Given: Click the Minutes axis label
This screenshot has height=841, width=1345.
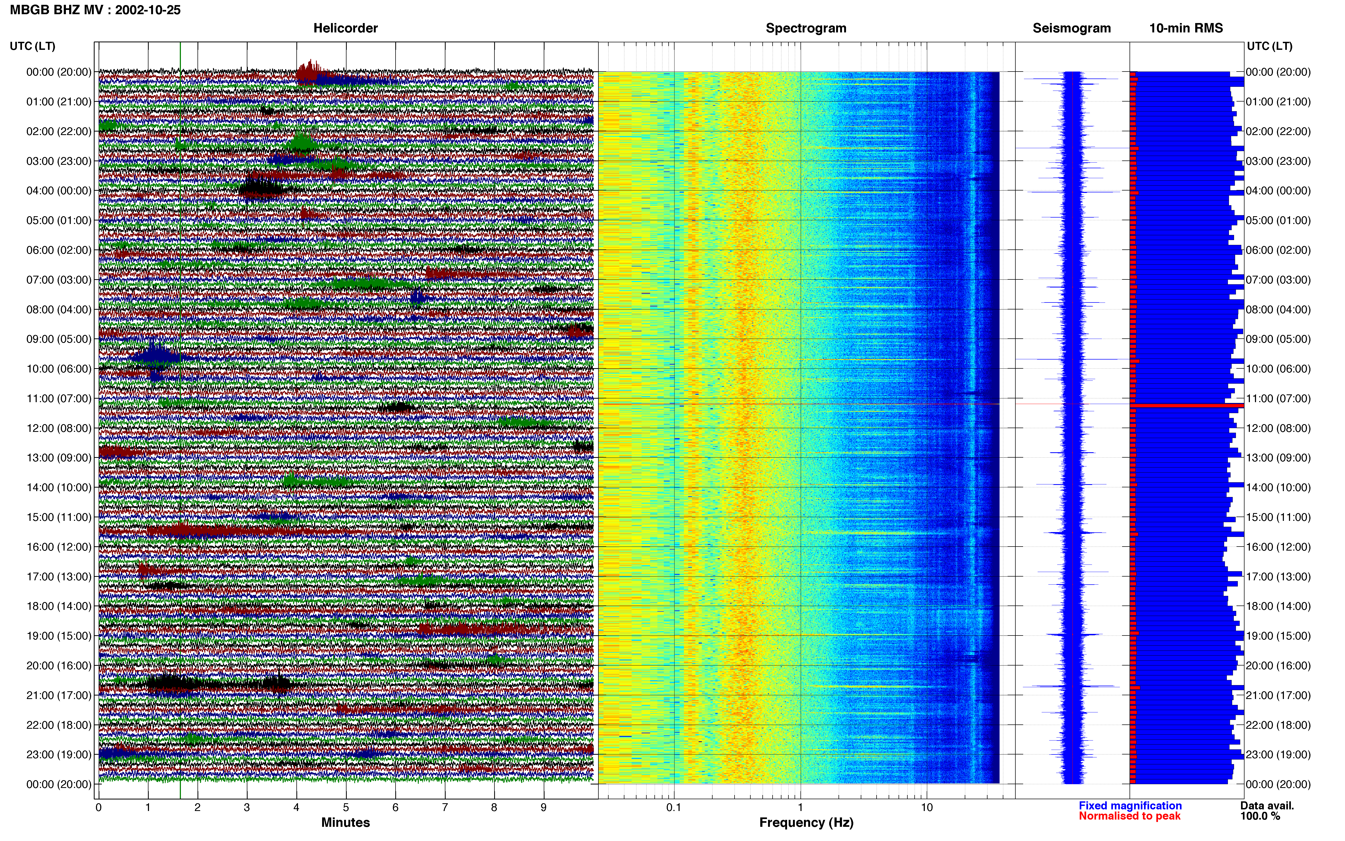Looking at the screenshot, I should point(345,822).
